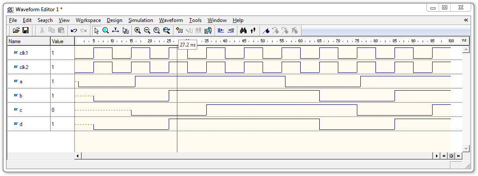This screenshot has width=478, height=176.
Task: Click the Name column header
Action: pos(29,41)
